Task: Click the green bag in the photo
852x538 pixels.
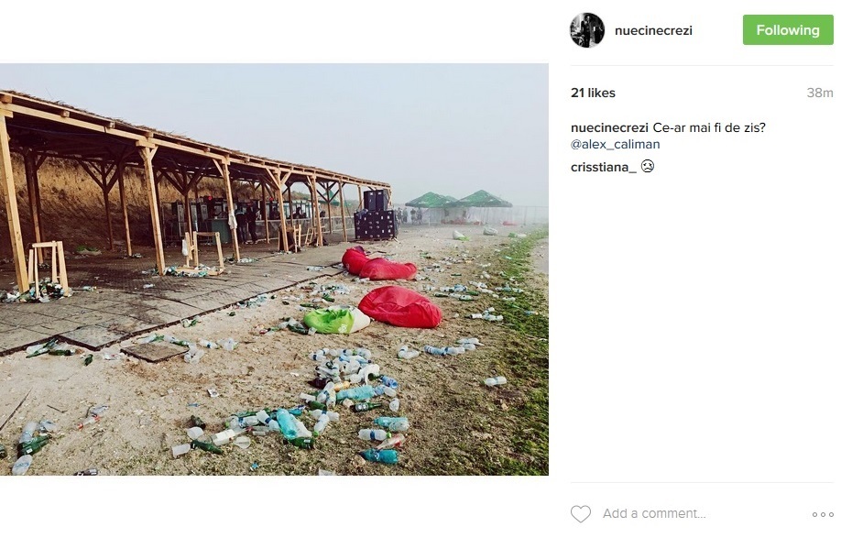Action: (x=335, y=320)
